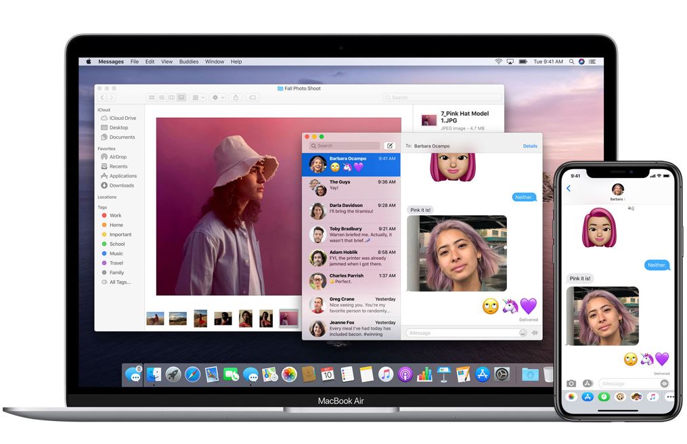Open FaceTime in the Dock
The width and height of the screenshot is (687, 444).
(x=231, y=375)
